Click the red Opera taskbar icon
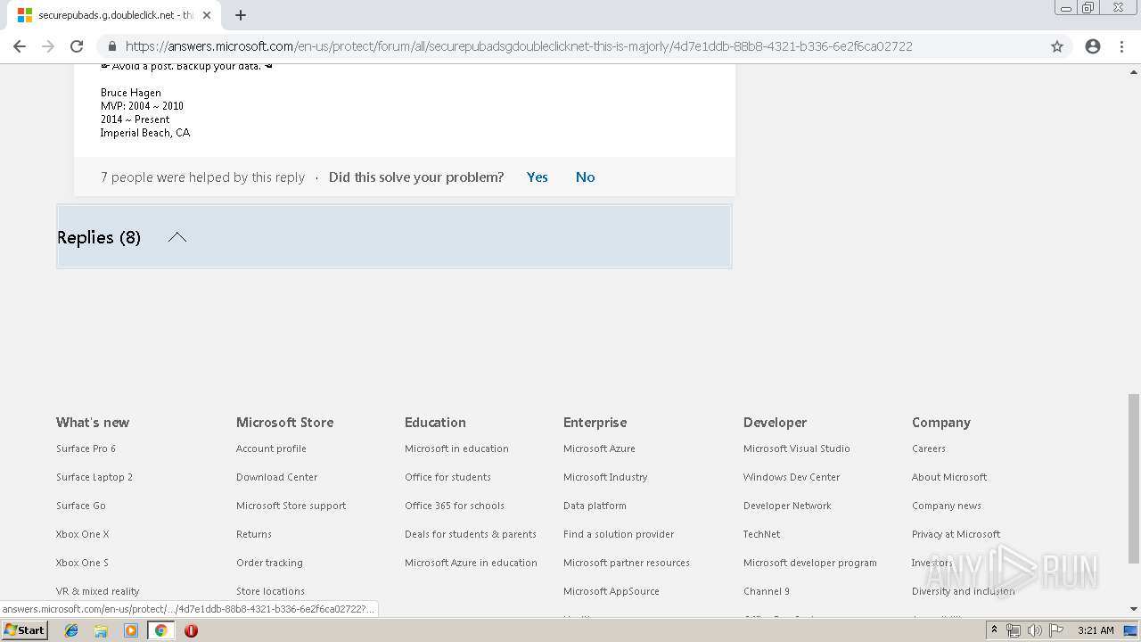This screenshot has width=1141, height=642. tap(191, 630)
